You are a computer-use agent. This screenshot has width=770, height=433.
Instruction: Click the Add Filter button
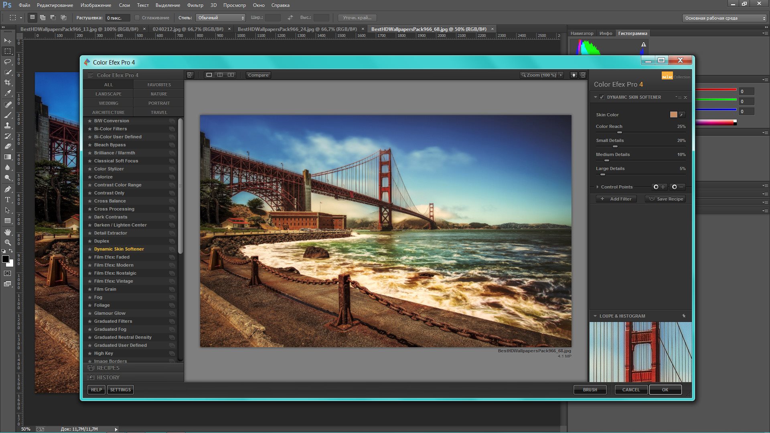tap(616, 199)
